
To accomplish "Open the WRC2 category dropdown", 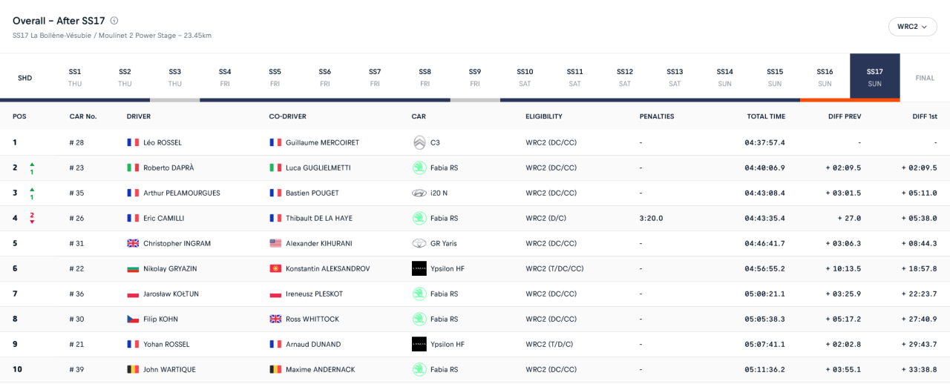I will tap(912, 27).
